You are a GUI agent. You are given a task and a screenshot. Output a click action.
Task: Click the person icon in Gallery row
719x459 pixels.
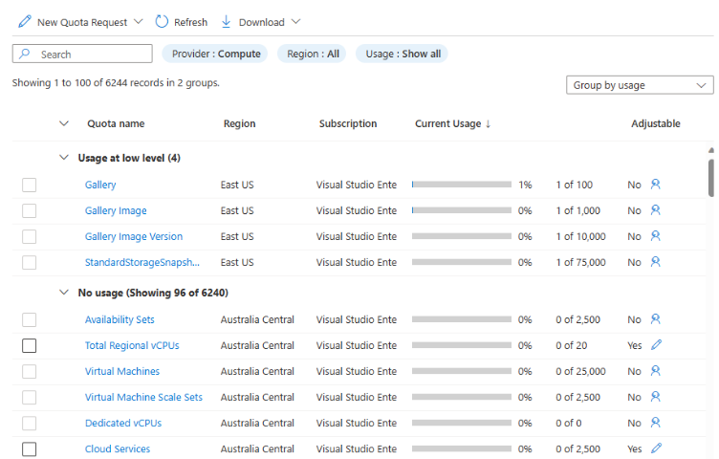pyautogui.click(x=656, y=185)
